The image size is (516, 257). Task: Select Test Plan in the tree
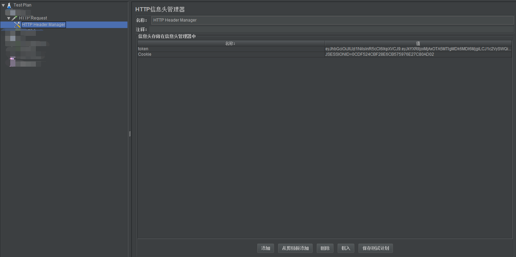click(x=23, y=5)
